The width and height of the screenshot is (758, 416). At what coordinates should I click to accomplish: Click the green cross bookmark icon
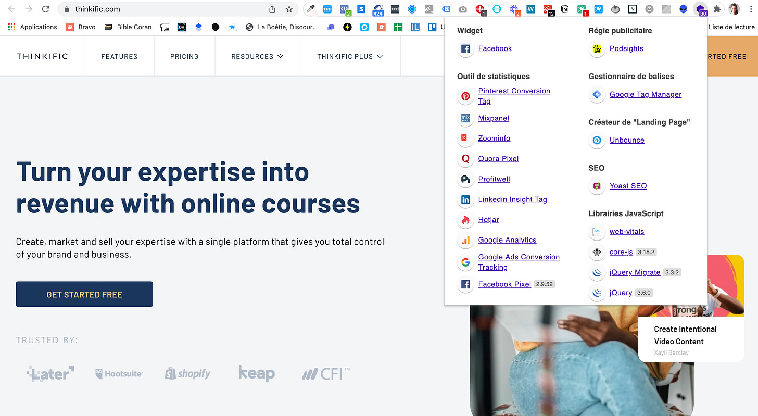(398, 27)
